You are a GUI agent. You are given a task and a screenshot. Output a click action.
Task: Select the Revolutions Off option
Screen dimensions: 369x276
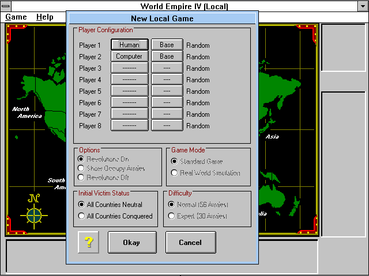(104, 178)
